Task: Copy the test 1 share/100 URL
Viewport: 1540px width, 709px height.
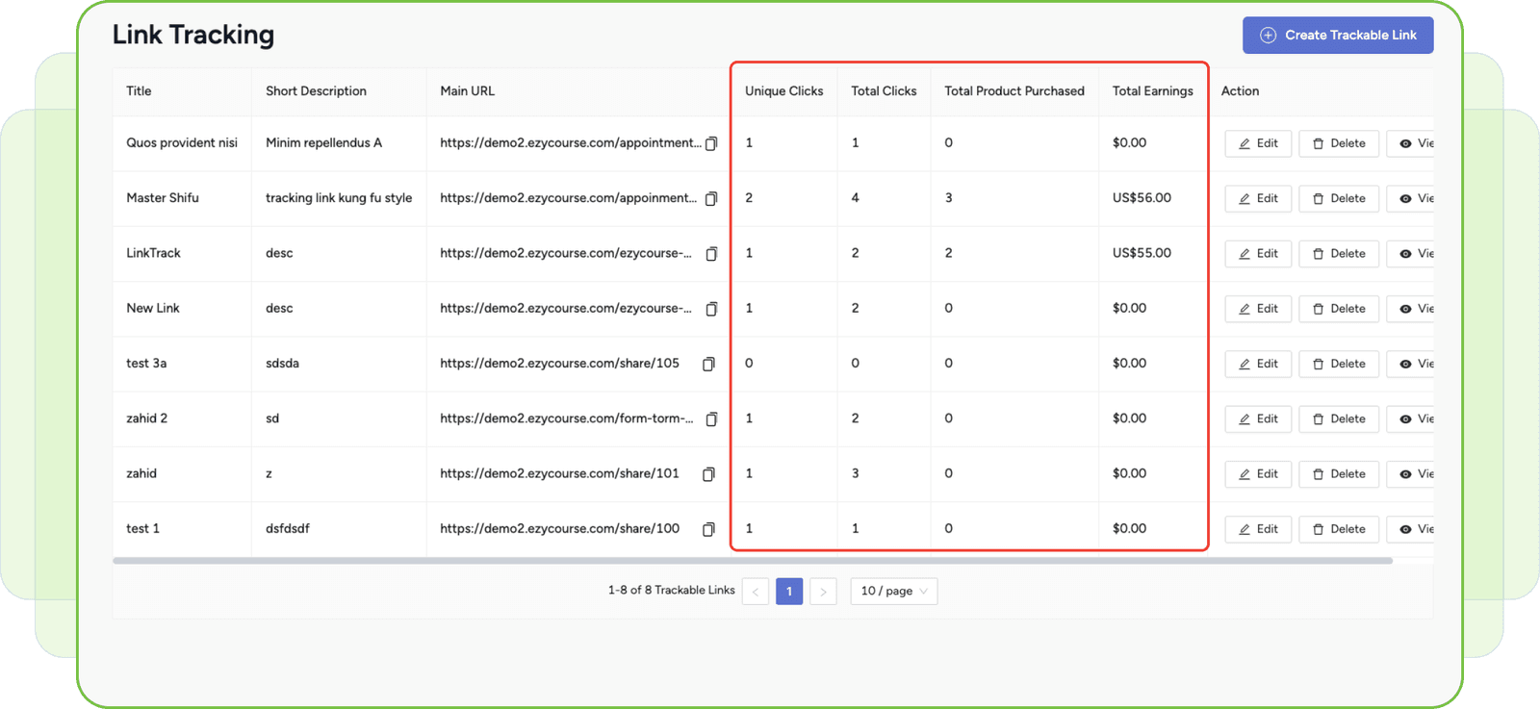Action: coord(708,529)
